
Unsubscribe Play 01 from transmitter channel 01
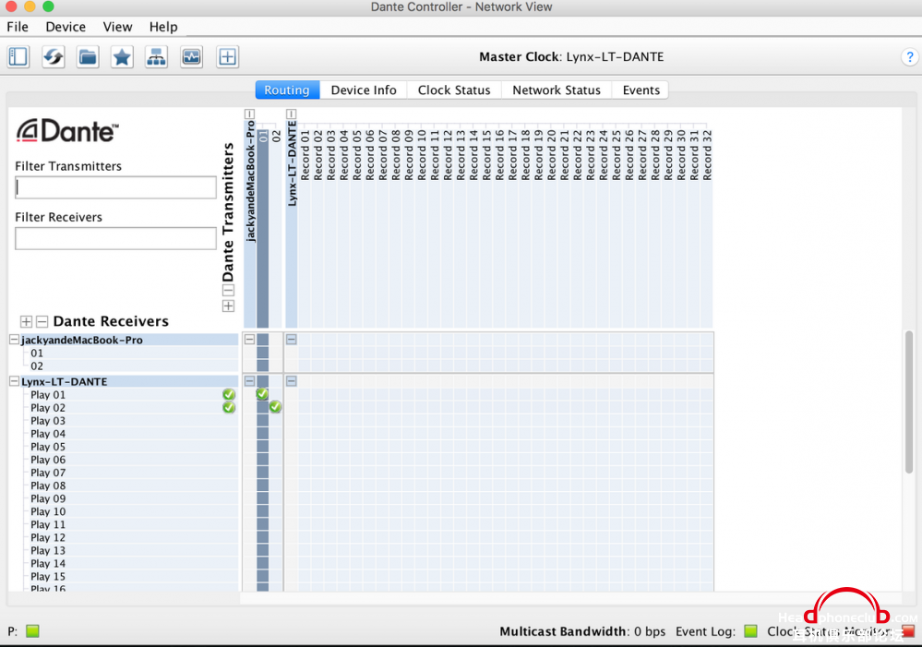click(262, 394)
